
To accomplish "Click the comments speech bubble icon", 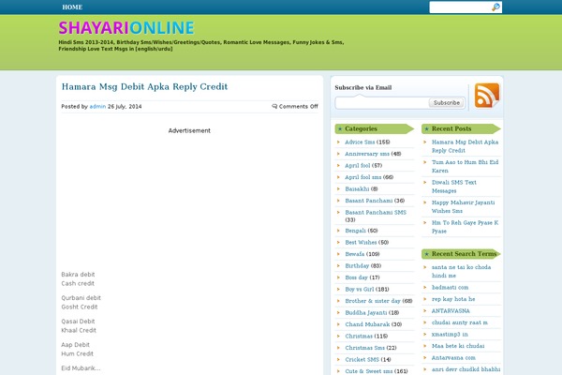I will (274, 106).
